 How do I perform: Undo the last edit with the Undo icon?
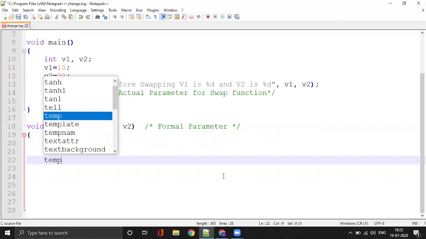pyautogui.click(x=81, y=17)
